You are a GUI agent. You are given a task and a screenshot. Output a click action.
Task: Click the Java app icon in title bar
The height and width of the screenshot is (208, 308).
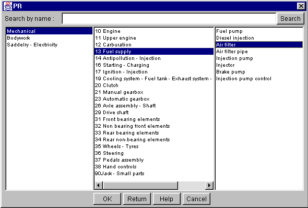[8, 6]
